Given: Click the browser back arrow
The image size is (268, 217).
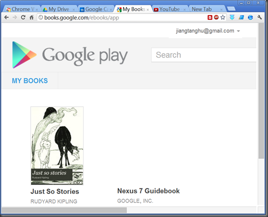Looking at the screenshot, I should coord(6,17).
